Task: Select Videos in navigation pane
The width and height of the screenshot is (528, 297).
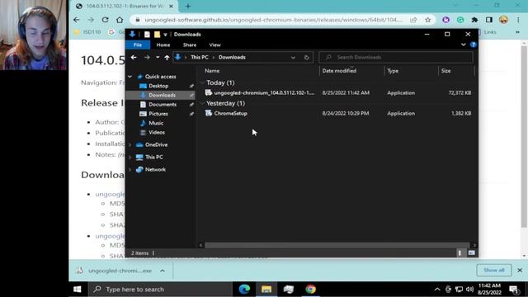Action: tap(157, 132)
